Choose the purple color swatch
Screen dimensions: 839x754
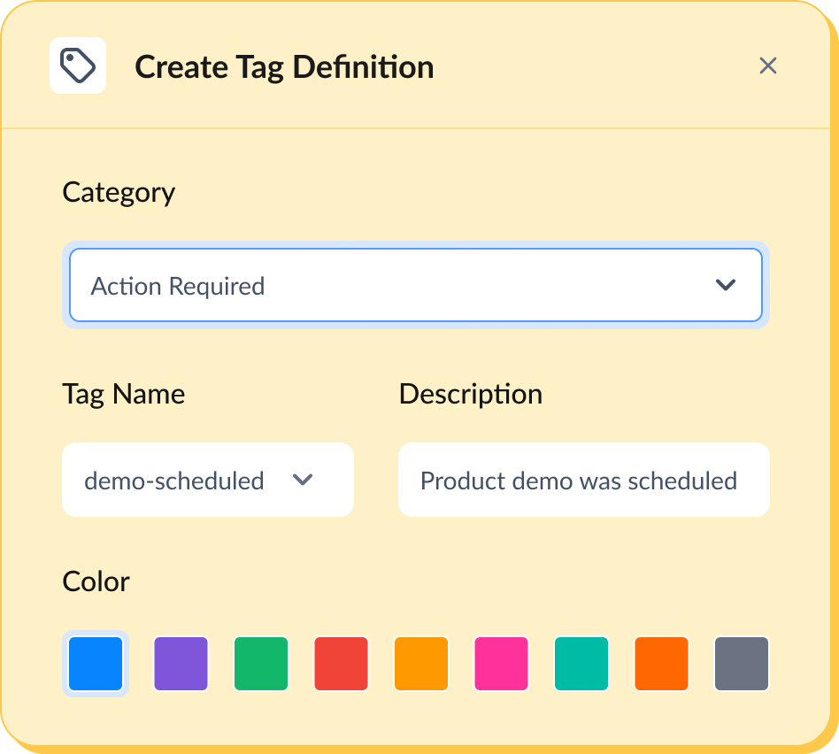pos(181,664)
